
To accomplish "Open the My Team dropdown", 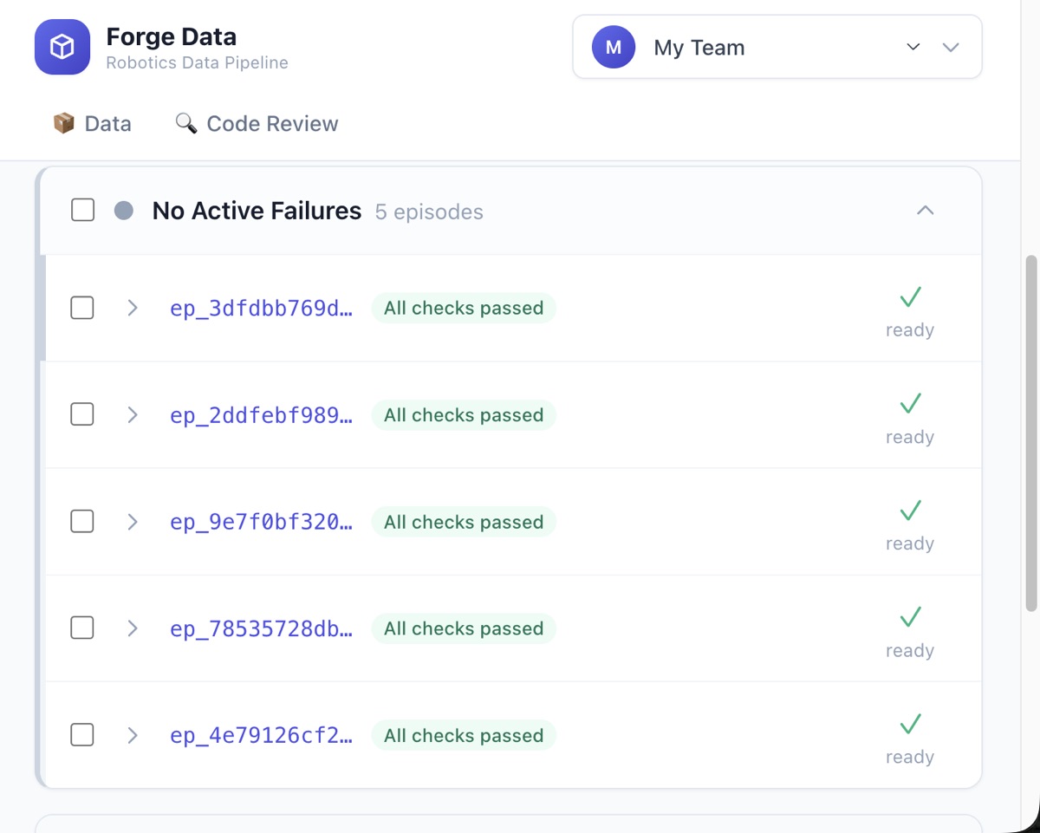I will 777,47.
